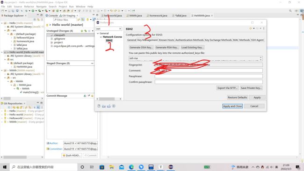304x171 pixels.
Task: Click Load Existing Key button
Action: (x=192, y=47)
